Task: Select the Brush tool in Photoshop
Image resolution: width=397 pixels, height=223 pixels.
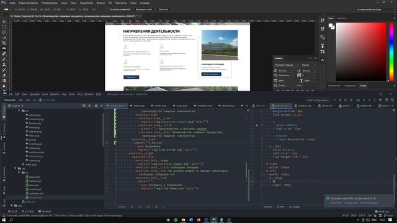Action: (x=4, y=59)
